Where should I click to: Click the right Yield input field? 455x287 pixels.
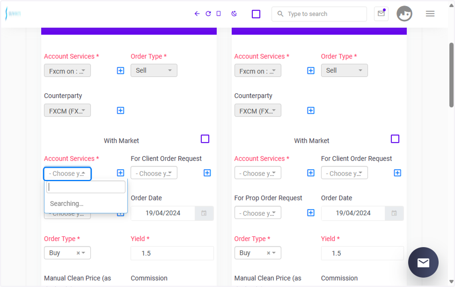pyautogui.click(x=362, y=253)
